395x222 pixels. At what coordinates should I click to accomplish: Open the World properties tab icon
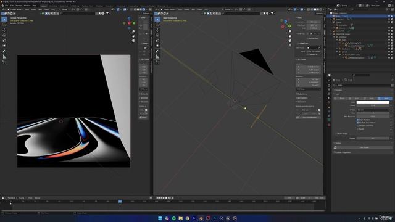point(329,102)
